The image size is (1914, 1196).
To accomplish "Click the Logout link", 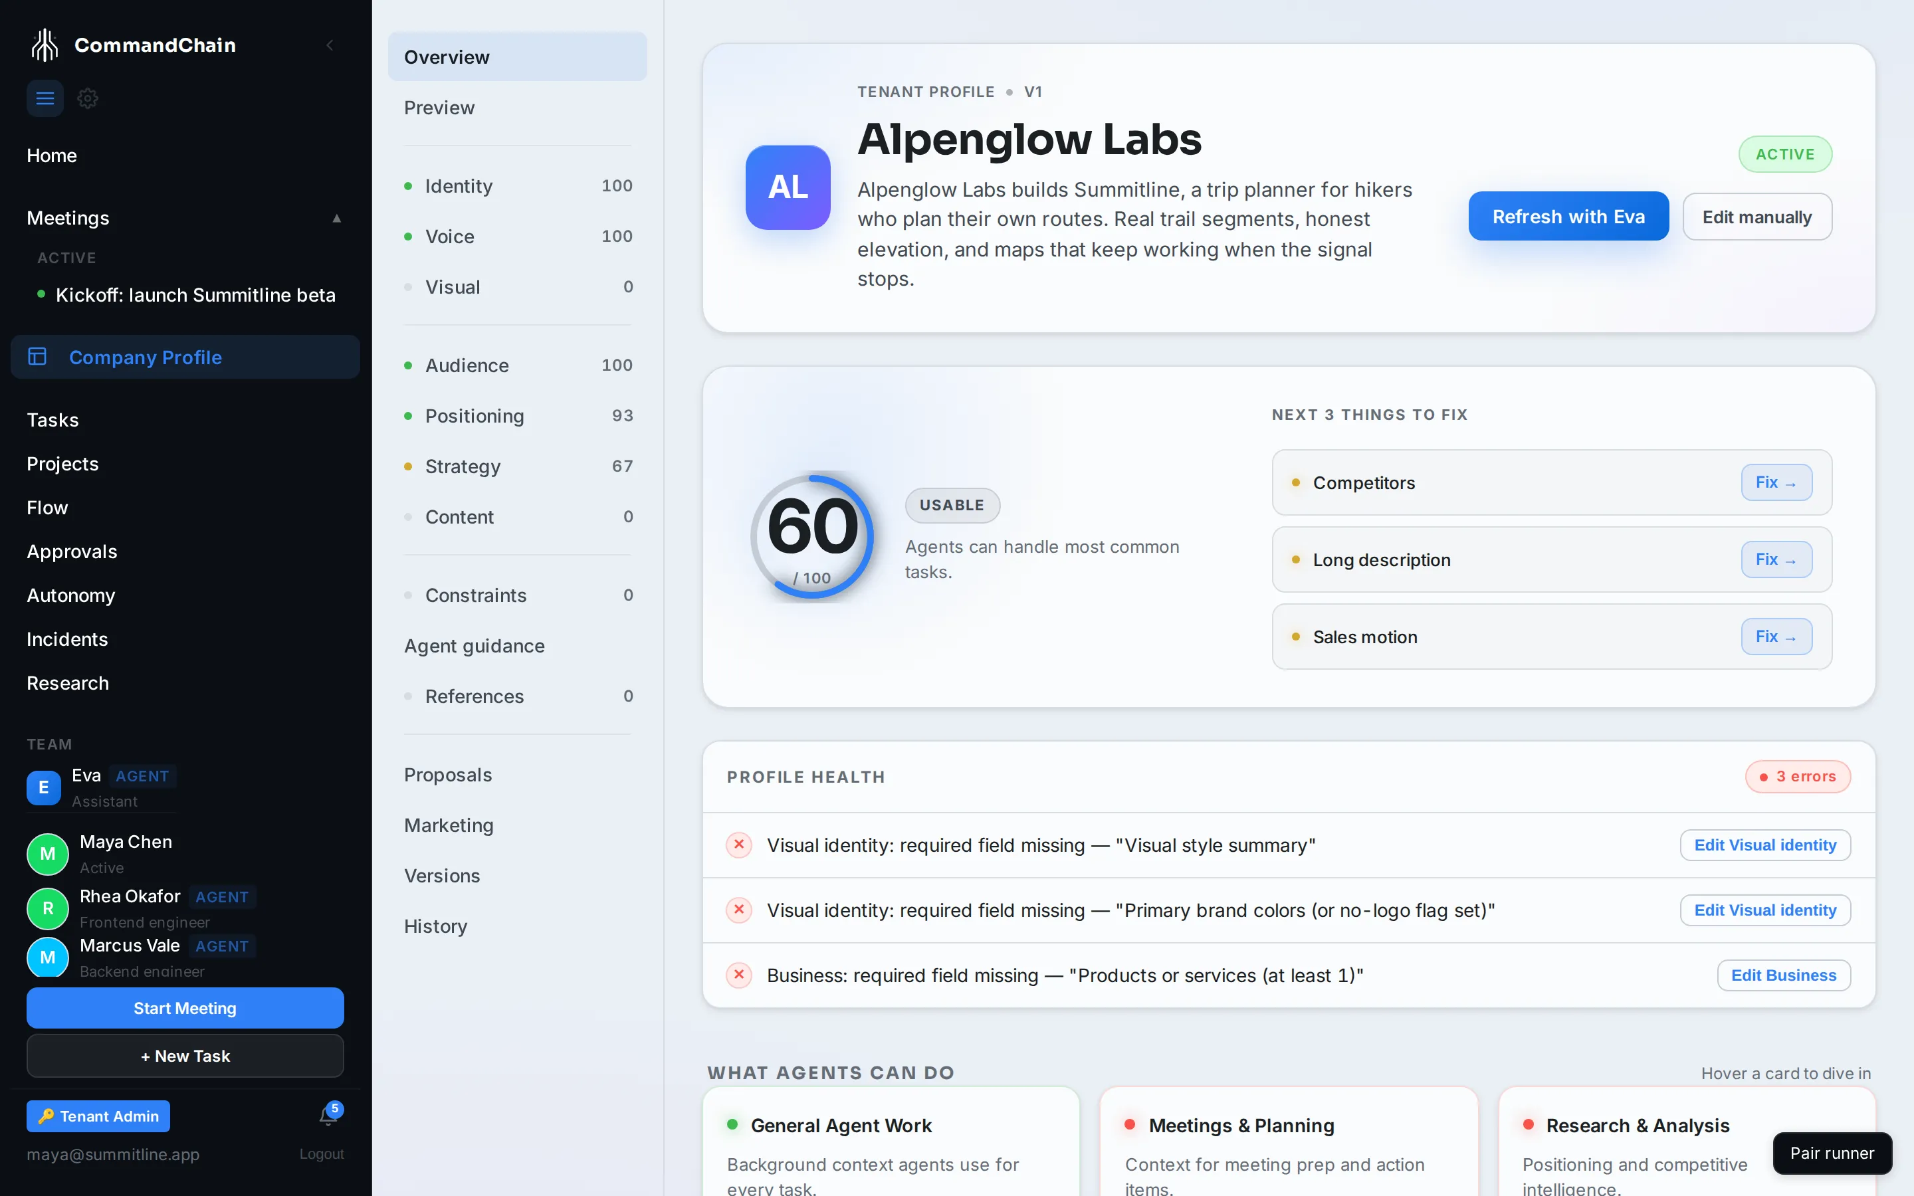I will pyautogui.click(x=321, y=1154).
